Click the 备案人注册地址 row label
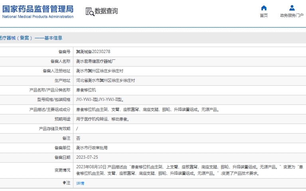 tap(57, 71)
